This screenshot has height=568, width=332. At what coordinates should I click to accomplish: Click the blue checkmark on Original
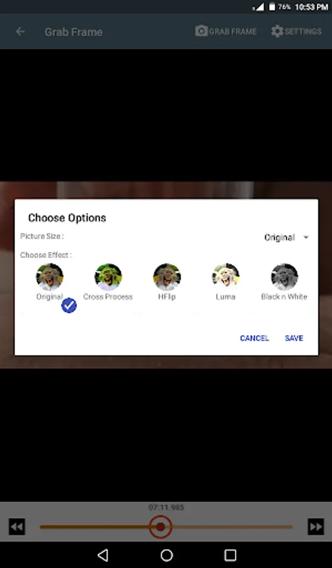coord(69,305)
